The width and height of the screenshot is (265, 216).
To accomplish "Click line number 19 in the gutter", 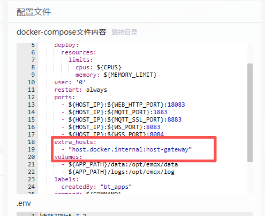I will 31,149.
